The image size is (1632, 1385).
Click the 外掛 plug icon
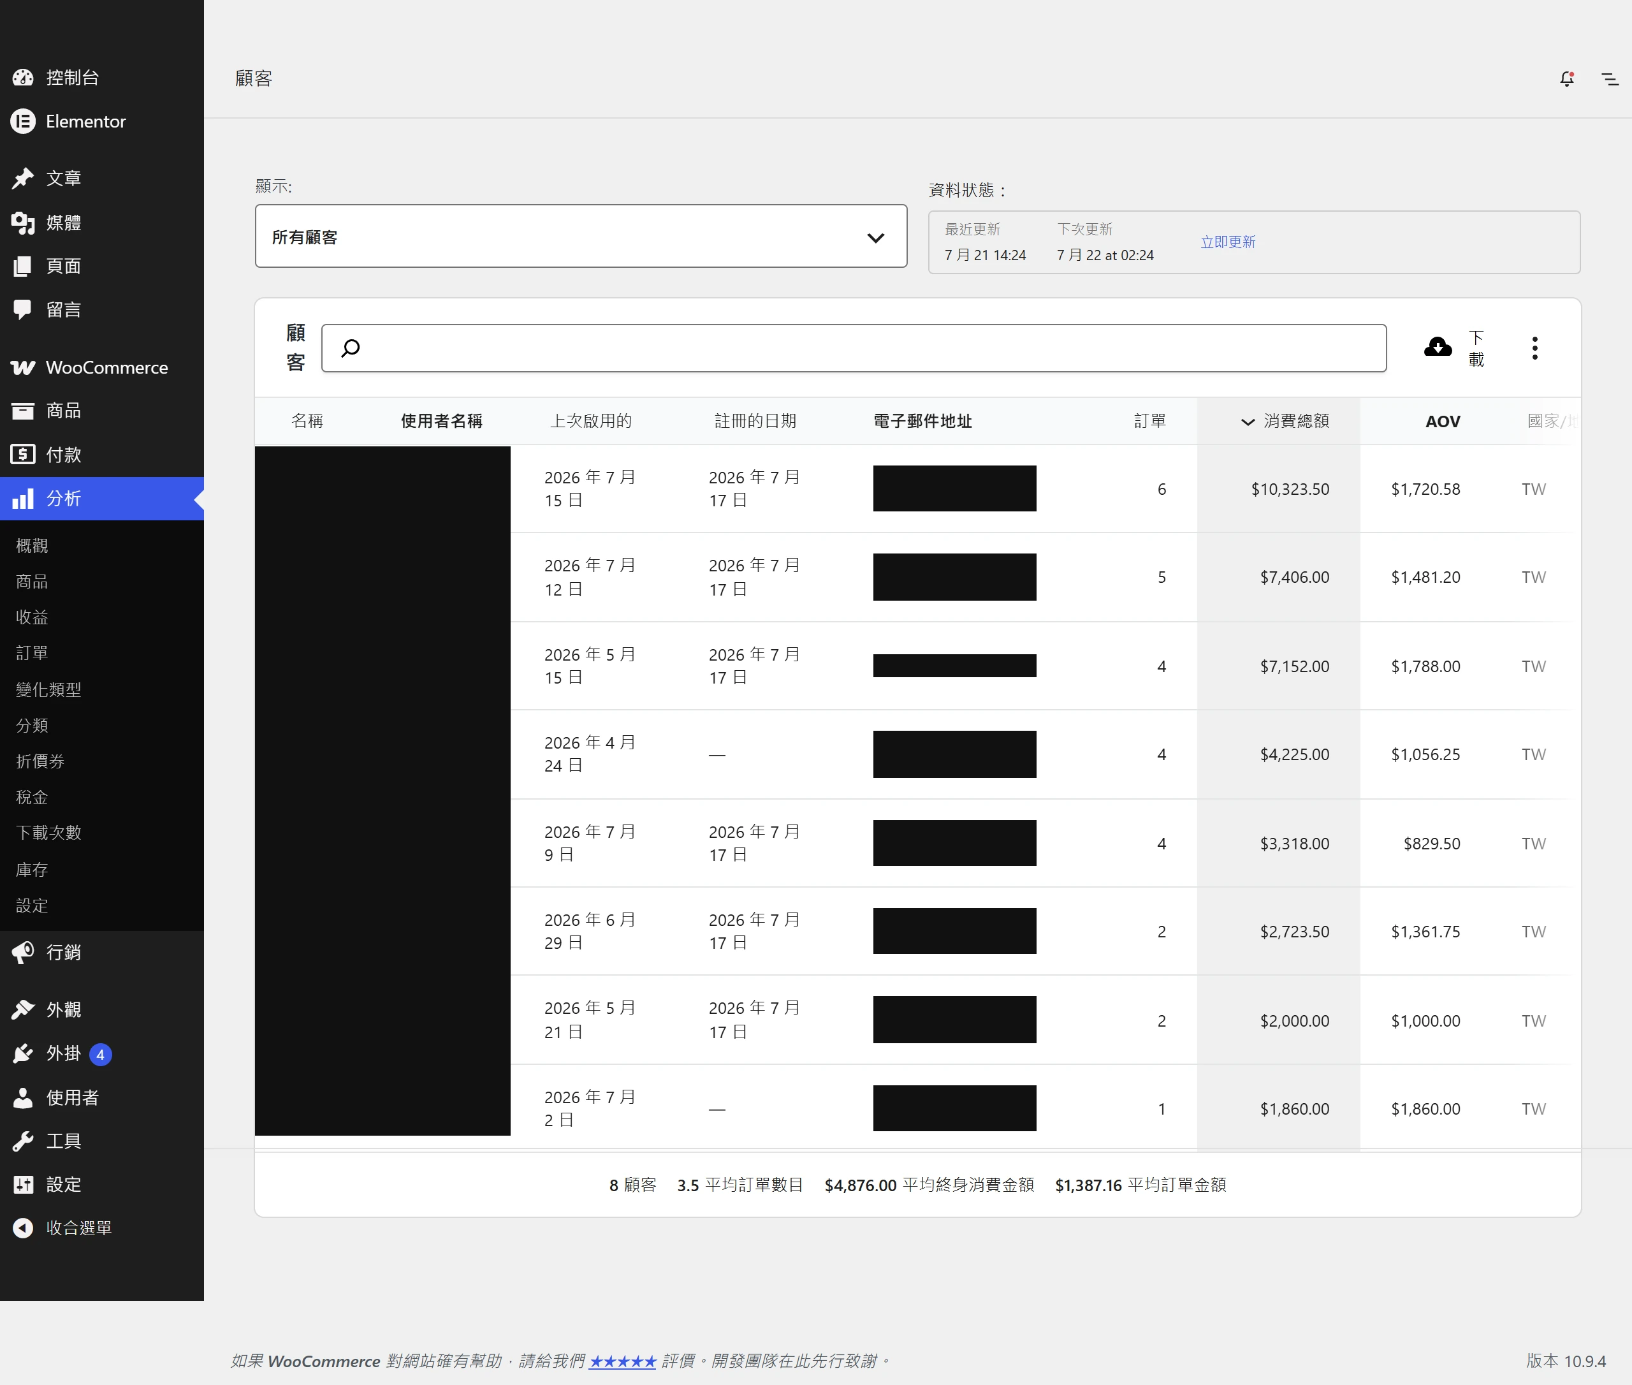tap(23, 1053)
